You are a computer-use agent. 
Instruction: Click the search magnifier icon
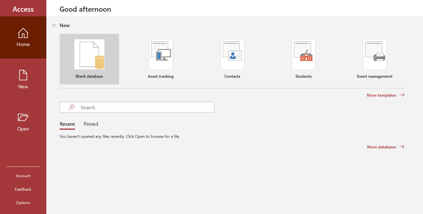pyautogui.click(x=72, y=107)
